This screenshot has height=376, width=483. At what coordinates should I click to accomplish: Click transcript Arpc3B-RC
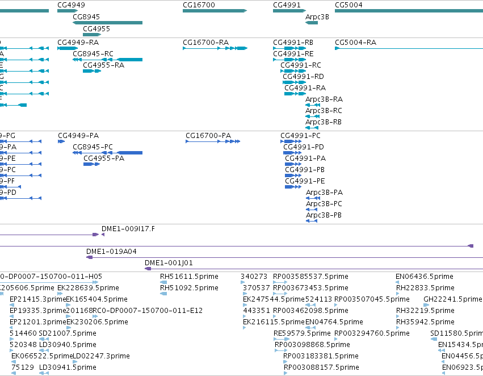[x=324, y=111]
